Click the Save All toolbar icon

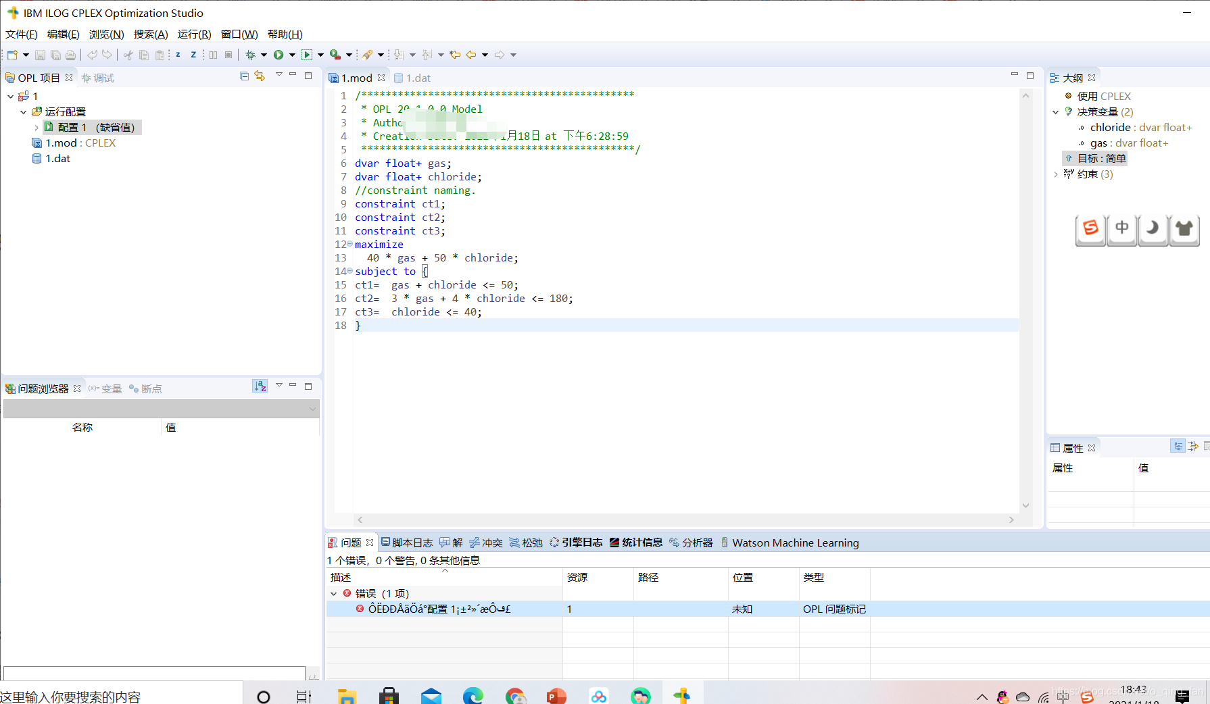tap(55, 55)
